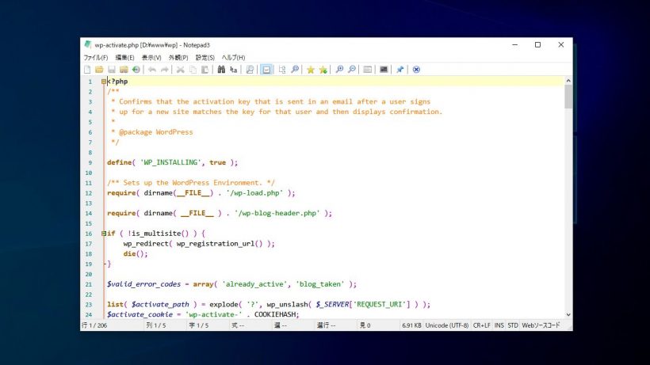The image size is (650, 365).
Task: Click the die(); statement on line 18
Action: point(135,253)
